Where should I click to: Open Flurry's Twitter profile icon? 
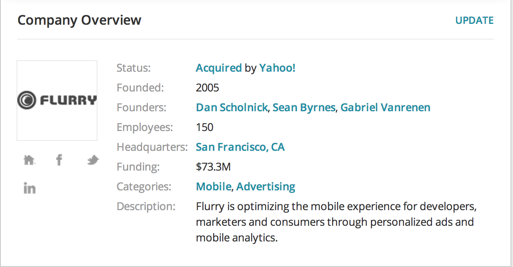pyautogui.click(x=93, y=160)
